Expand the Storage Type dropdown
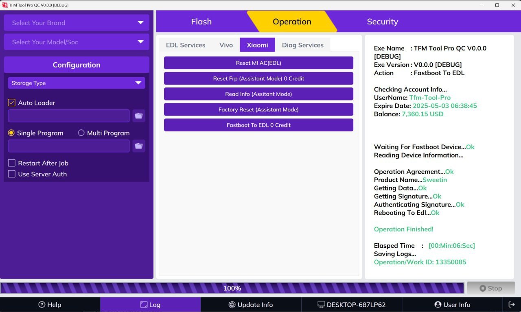This screenshot has width=521, height=312. (x=77, y=83)
